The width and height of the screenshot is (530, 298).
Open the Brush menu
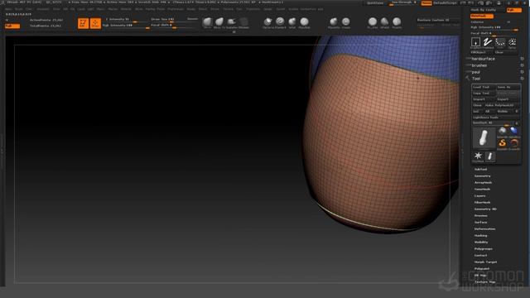pyautogui.click(x=19, y=9)
